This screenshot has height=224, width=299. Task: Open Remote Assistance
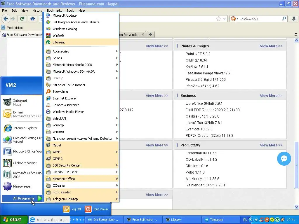click(x=82, y=105)
